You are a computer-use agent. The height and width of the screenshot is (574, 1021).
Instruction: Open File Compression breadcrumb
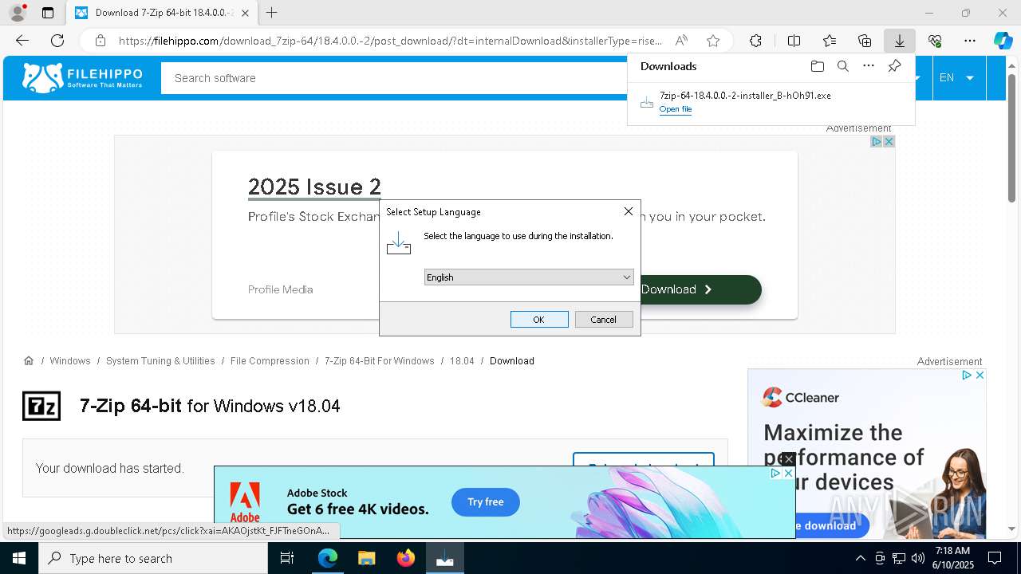point(270,361)
